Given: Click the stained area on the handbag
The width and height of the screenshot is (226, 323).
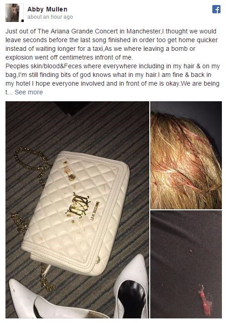Looking at the screenshot, I should tap(70, 171).
